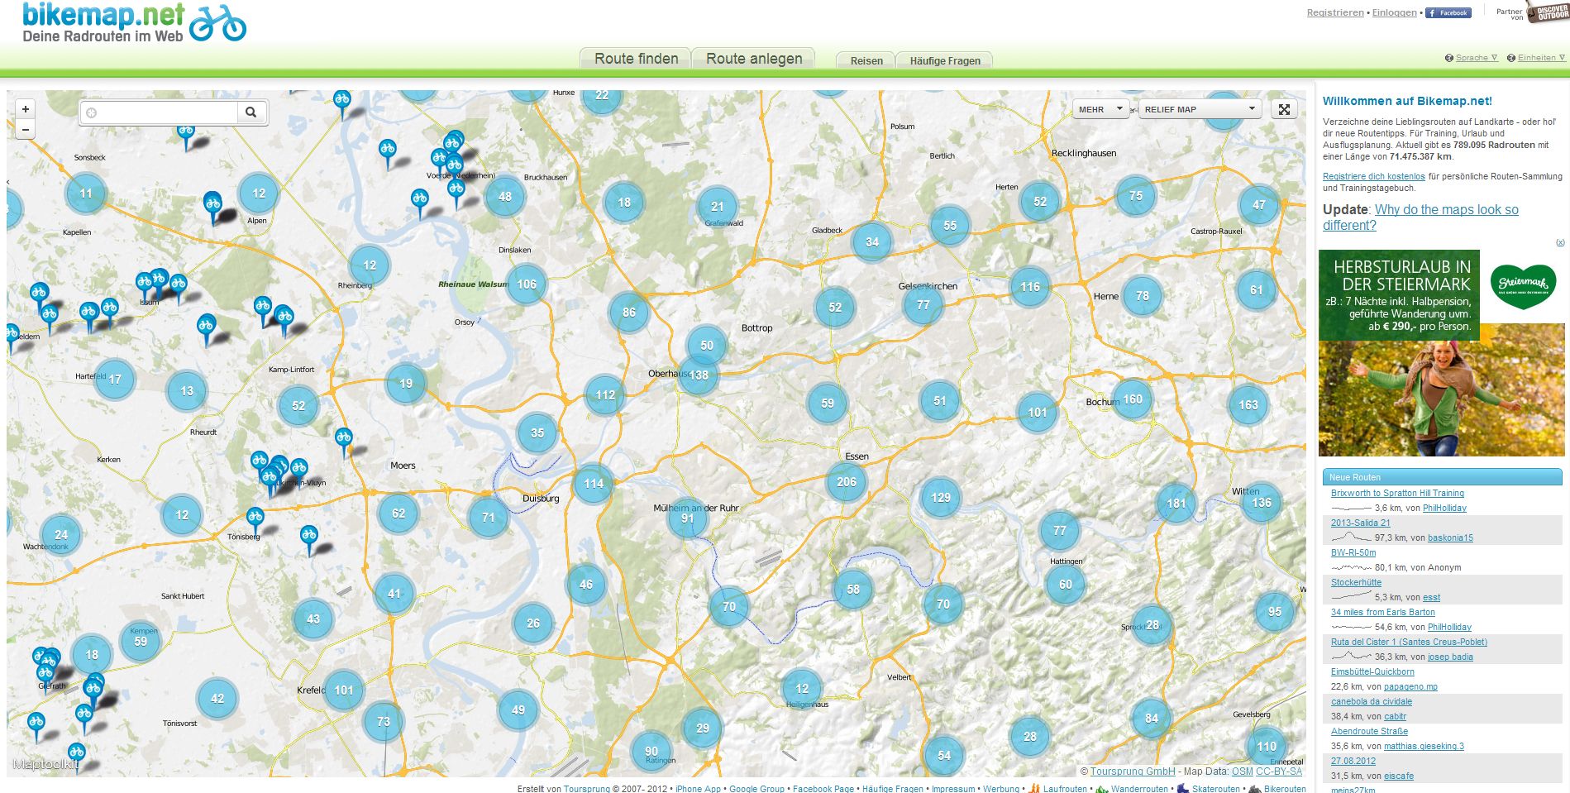
Task: Toggle fullscreen map view
Action: click(x=1284, y=109)
